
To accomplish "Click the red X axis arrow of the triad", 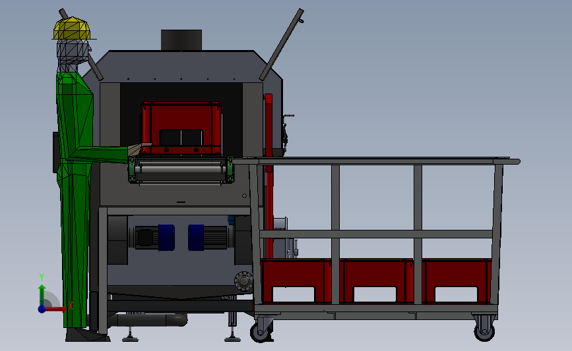I will [x=55, y=309].
